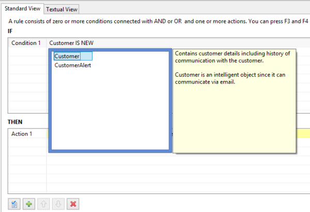The height and width of the screenshot is (212, 310).
Task: Add a new action with green plus
Action: coord(29,204)
